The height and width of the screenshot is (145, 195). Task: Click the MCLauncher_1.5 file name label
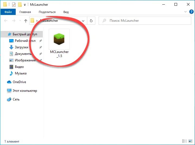tap(59, 54)
